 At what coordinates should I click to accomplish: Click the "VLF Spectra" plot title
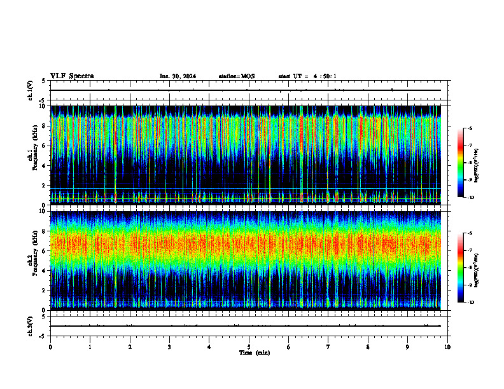(72, 76)
